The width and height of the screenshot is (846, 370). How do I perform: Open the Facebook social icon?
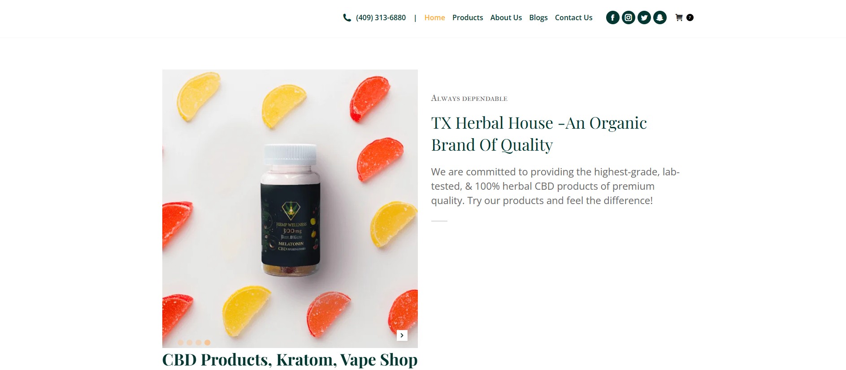[612, 17]
